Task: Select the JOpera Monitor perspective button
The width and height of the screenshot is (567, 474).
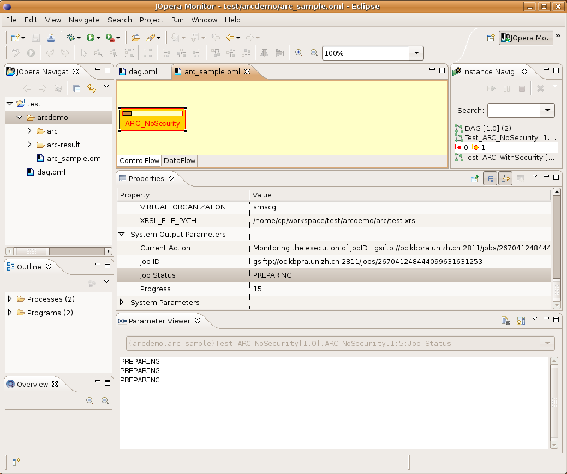Action: point(526,38)
